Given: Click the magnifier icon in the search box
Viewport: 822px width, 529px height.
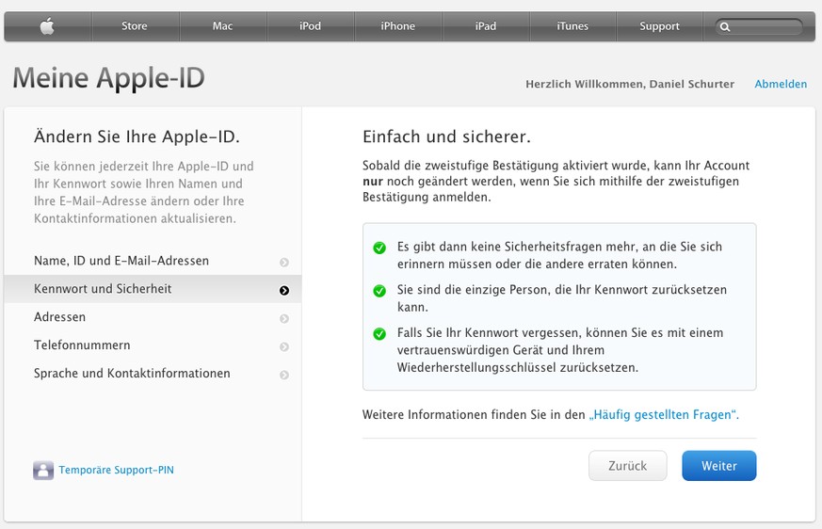Looking at the screenshot, I should point(725,26).
